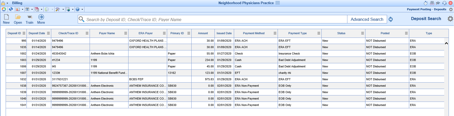Screen dimensions: 454x116
Task: Click the Advanced Search button
Action: [367, 19]
